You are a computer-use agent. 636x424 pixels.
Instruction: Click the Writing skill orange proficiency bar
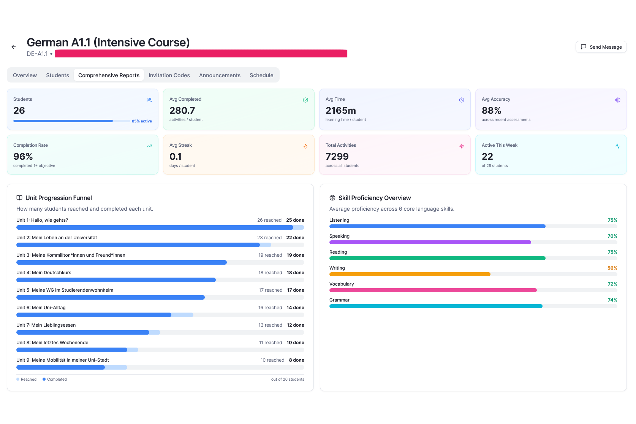473,274
